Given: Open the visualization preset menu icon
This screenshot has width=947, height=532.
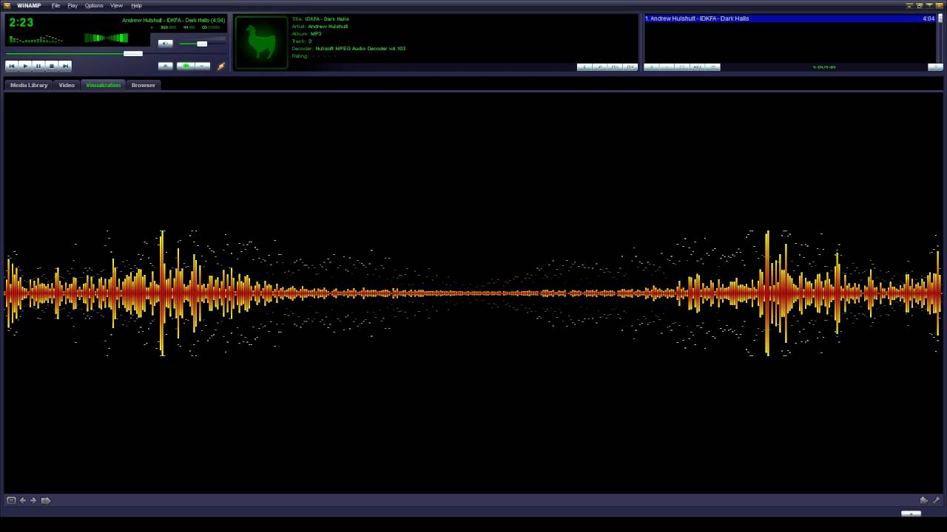Looking at the screenshot, I should 46,500.
